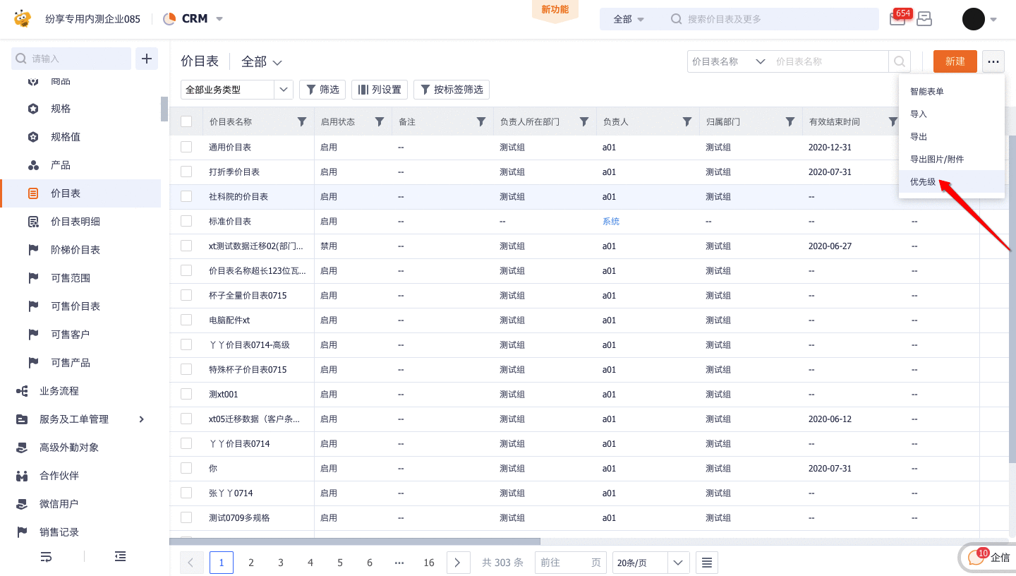The width and height of the screenshot is (1016, 576).
Task: Click the notification icon with 654 badge
Action: coord(897,19)
